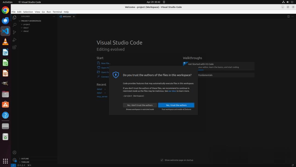
Task: Click Yes, I trust the authors
Action: [176, 105]
